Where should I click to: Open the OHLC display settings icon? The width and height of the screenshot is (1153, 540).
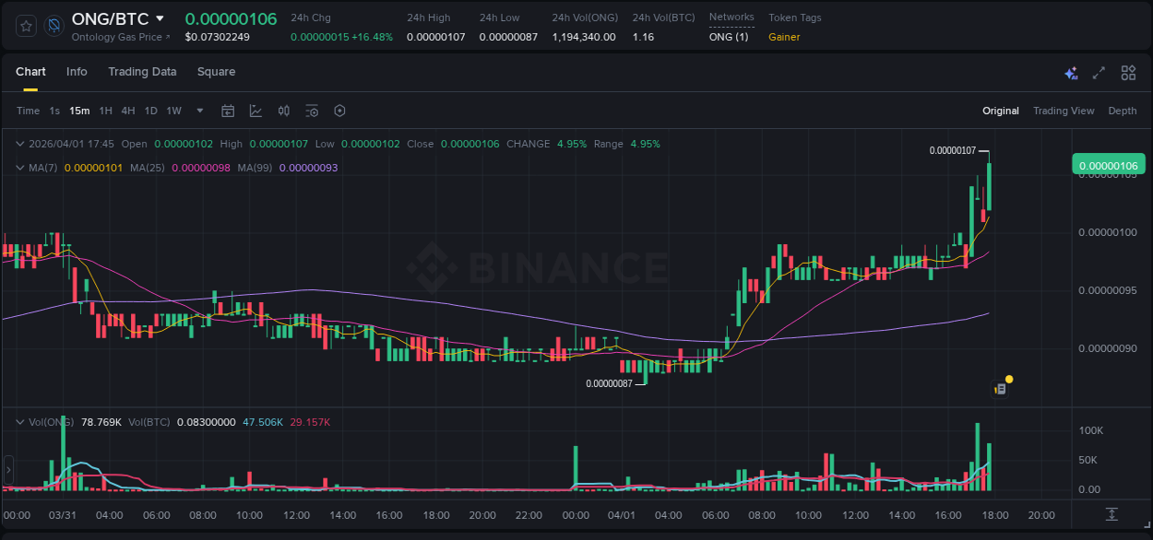(283, 111)
